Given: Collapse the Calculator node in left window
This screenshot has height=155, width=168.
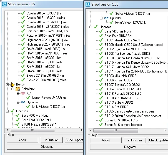Looking at the screenshot, I should click(13, 89).
